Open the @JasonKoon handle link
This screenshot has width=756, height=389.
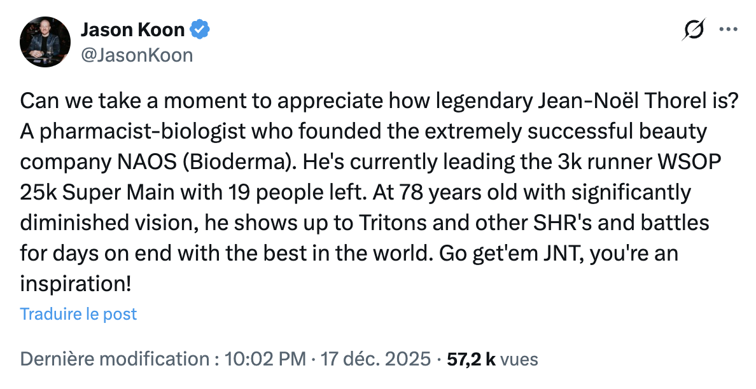tap(136, 56)
